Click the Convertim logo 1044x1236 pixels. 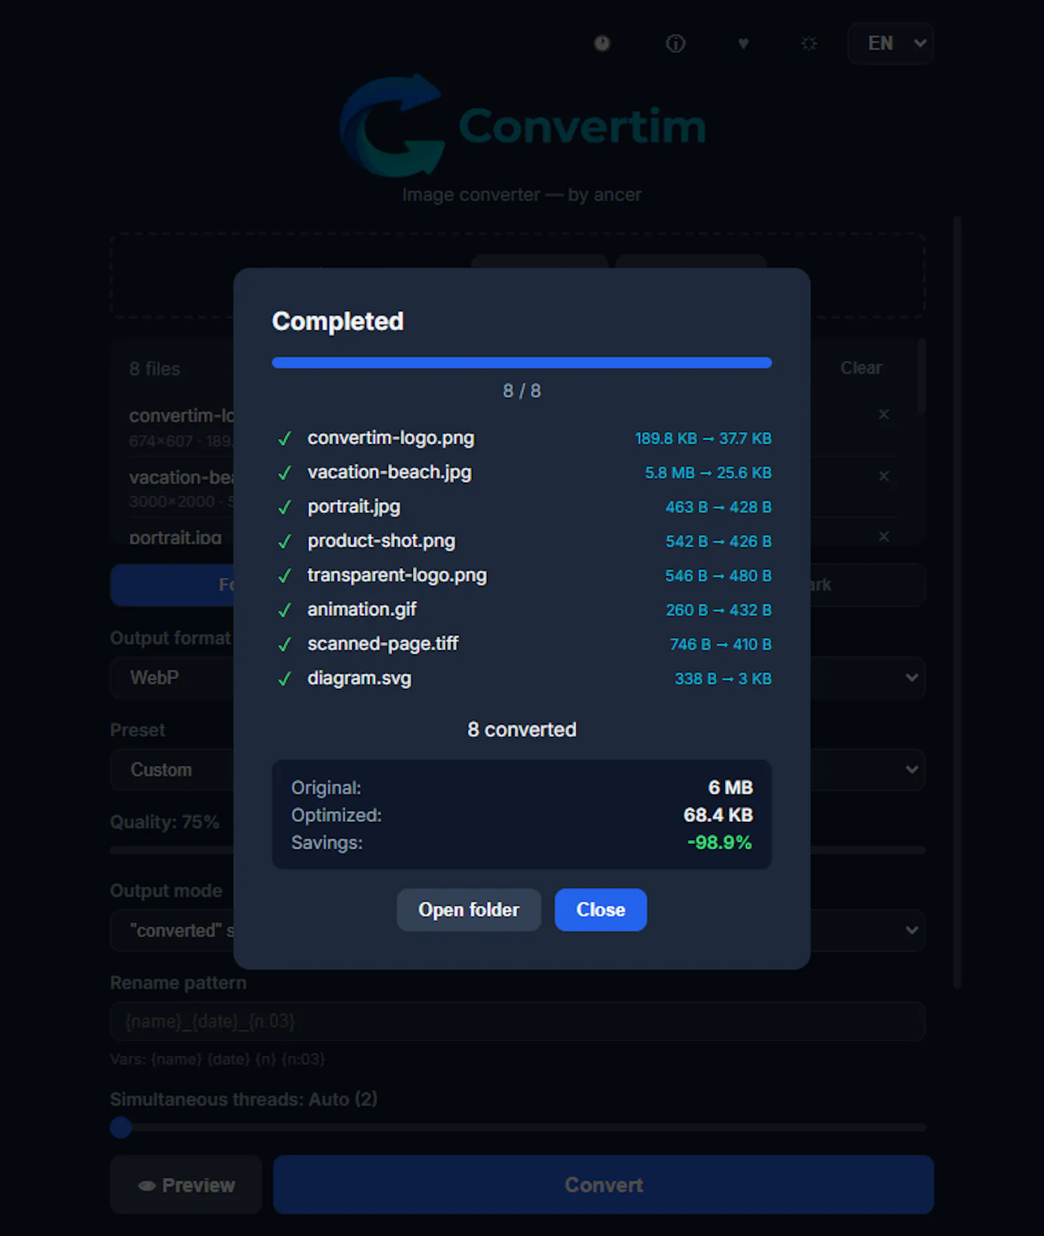coord(523,125)
